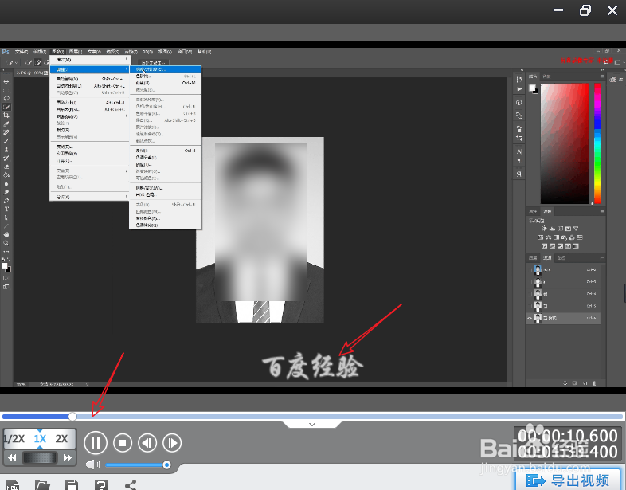Image resolution: width=626 pixels, height=490 pixels.
Task: Toggle visibility of the Ctrl+3 channel
Action: coord(530,282)
